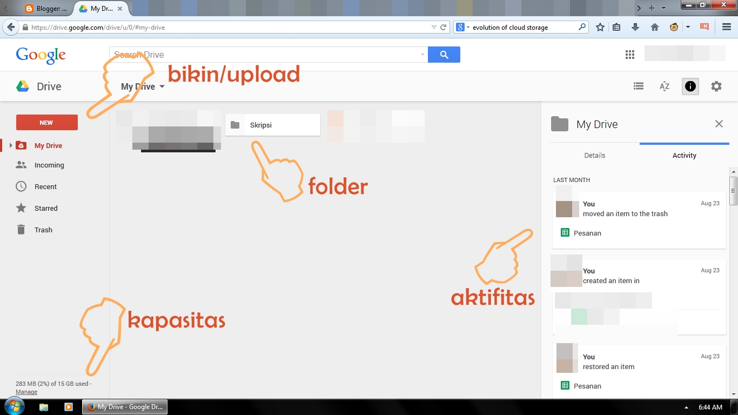Switch to the Activity tab
This screenshot has width=738, height=415.
point(685,156)
